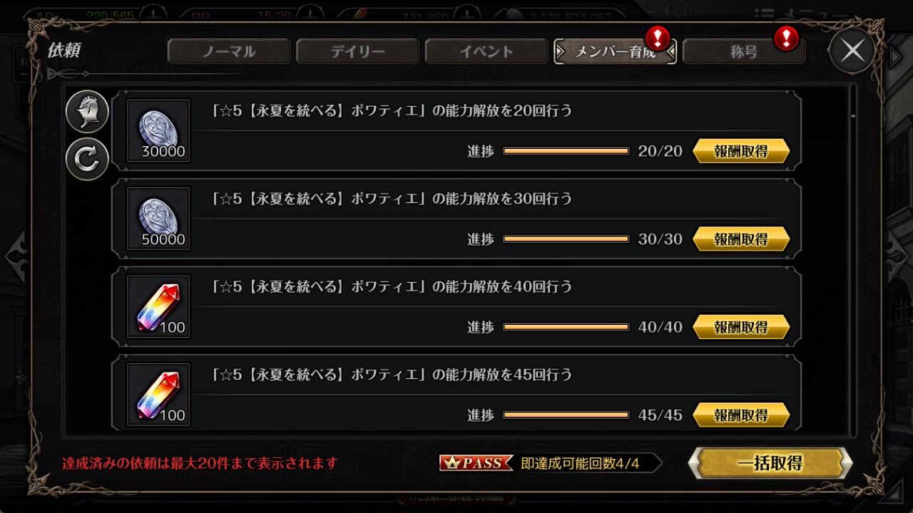The height and width of the screenshot is (513, 913).
Task: Click the circular refresh arrow icon
Action: 87,159
